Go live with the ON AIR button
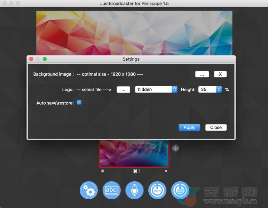268x208 pixels. pyautogui.click(x=180, y=190)
